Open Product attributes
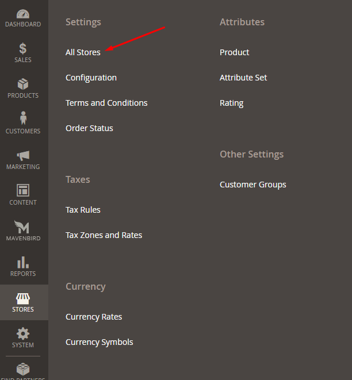Viewport: 352px width, 380px height. point(234,52)
